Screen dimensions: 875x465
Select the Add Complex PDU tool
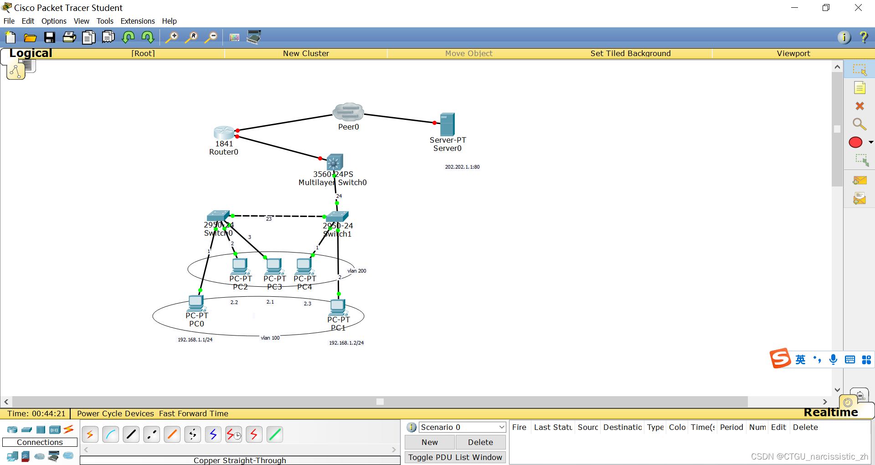[x=860, y=199]
